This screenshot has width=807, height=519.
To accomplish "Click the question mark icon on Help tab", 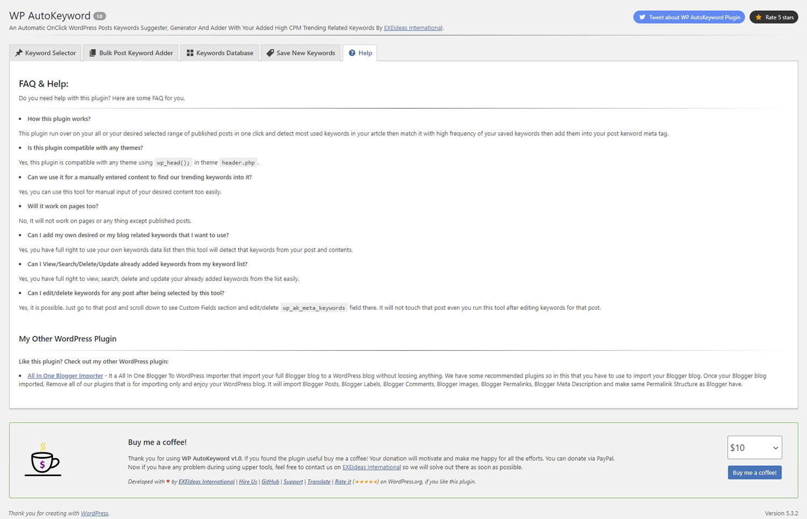I will (x=352, y=53).
